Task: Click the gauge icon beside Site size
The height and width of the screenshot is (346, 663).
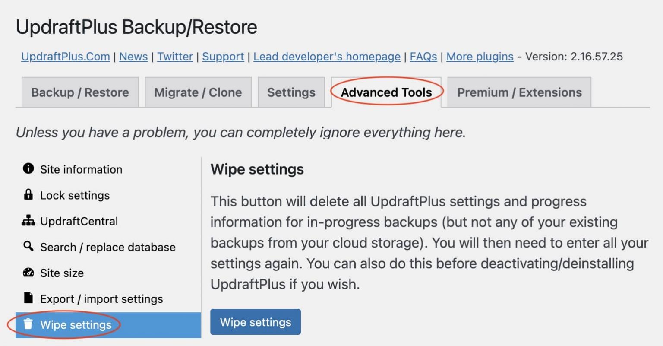Action: coord(28,273)
